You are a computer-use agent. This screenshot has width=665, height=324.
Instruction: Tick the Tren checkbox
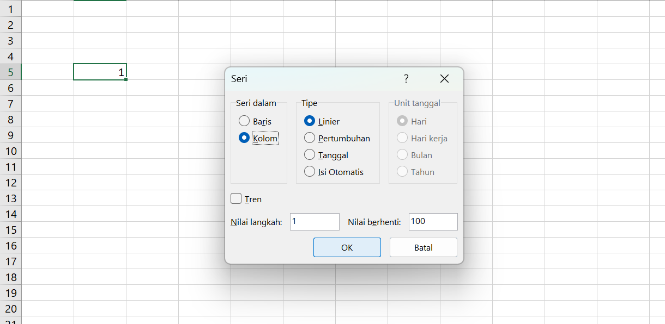point(236,199)
